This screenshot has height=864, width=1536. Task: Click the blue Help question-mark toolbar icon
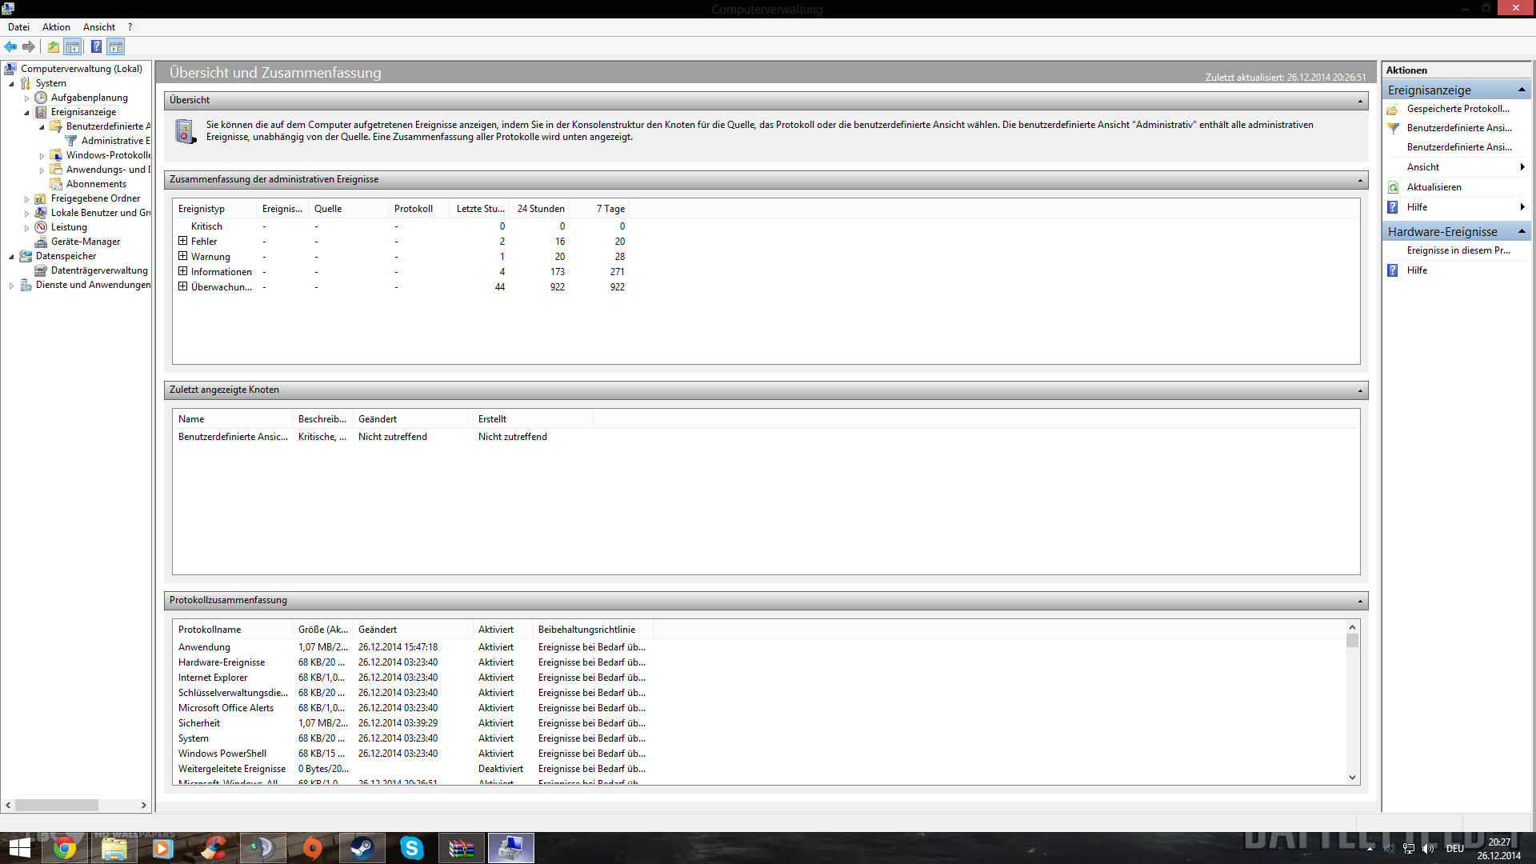point(96,46)
